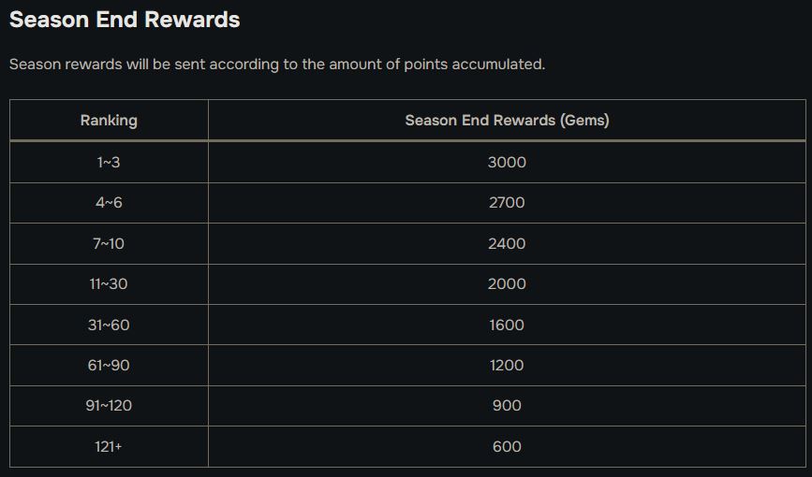Screen dimensions: 812x477
Task: Click the 3000 gems reward value
Action: click(507, 163)
